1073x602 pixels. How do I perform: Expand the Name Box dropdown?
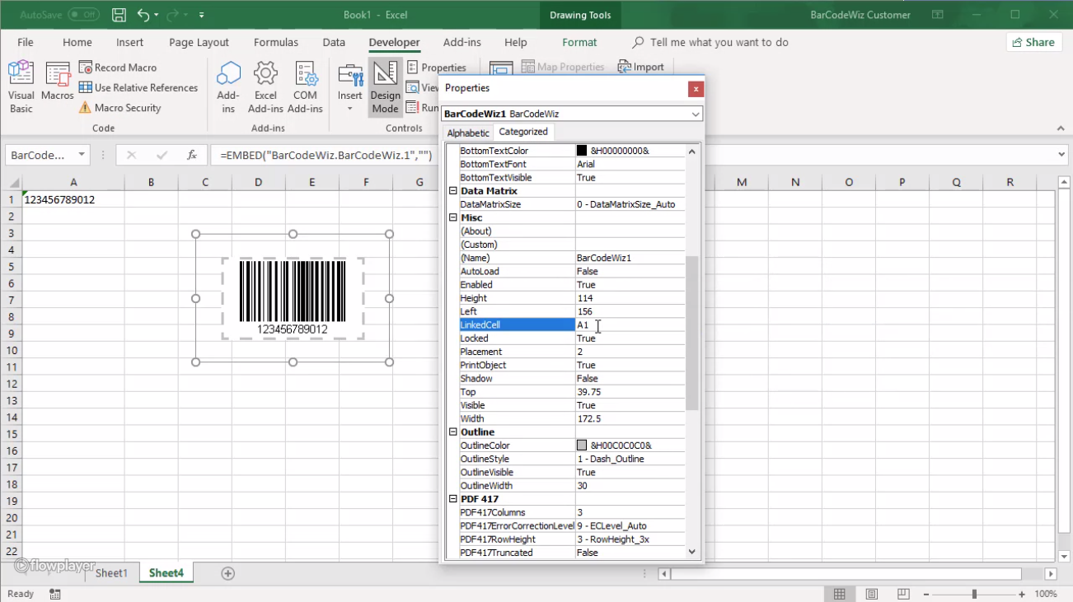point(82,155)
